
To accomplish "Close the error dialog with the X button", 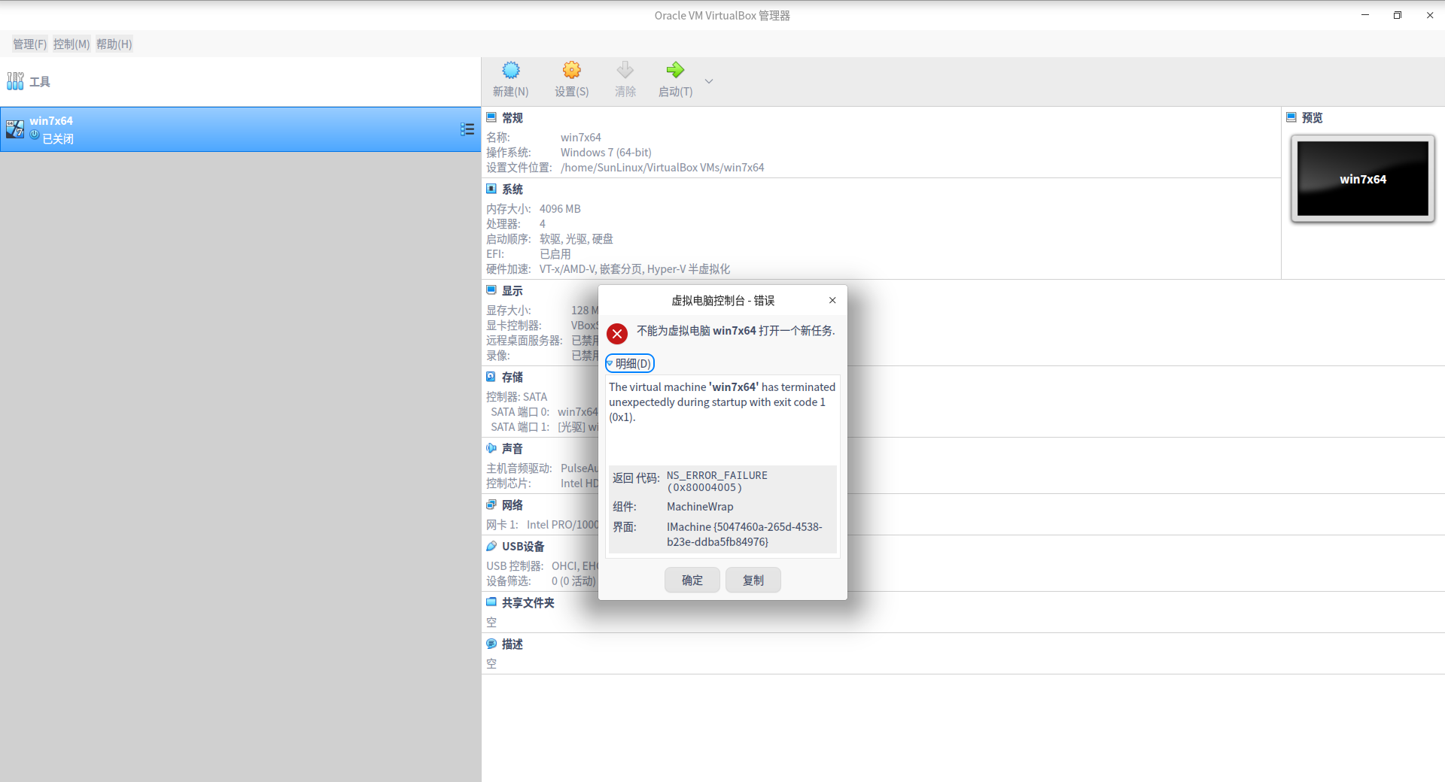I will [832, 300].
